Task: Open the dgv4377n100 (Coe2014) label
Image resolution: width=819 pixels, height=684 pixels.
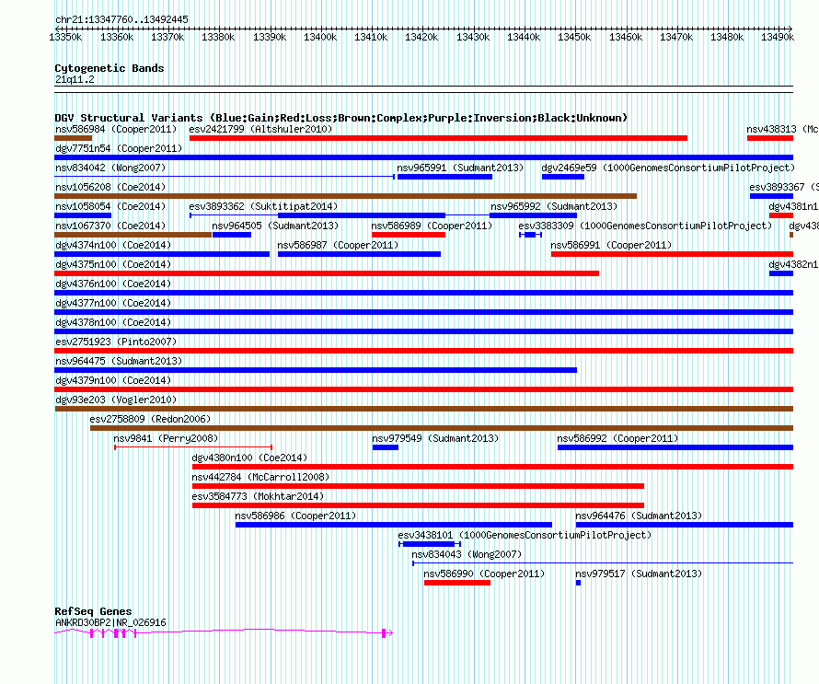Action: pos(113,303)
